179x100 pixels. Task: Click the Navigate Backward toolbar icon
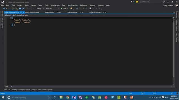click(4, 9)
